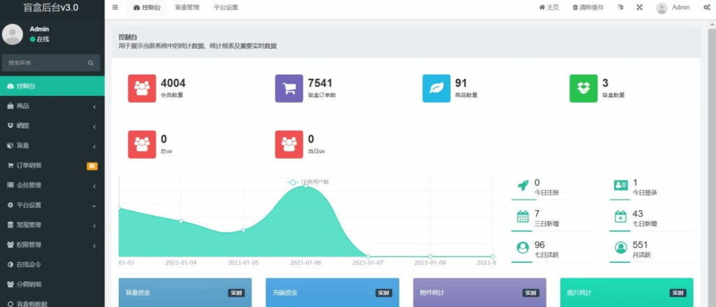Open the 充值资金 card
Screen dimensions: 716x307
(332, 292)
